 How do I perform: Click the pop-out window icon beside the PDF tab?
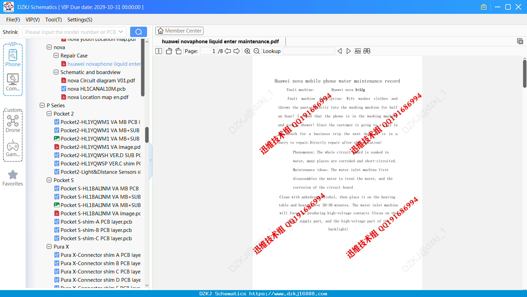(520, 41)
